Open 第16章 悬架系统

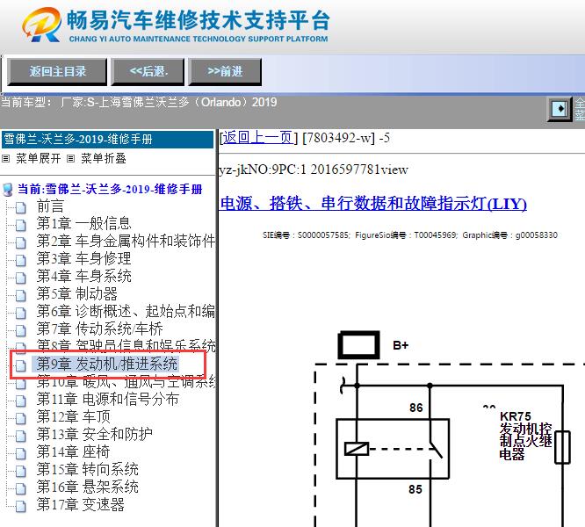[x=87, y=487]
